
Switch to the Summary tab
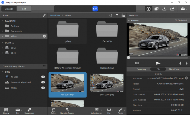coord(141,69)
